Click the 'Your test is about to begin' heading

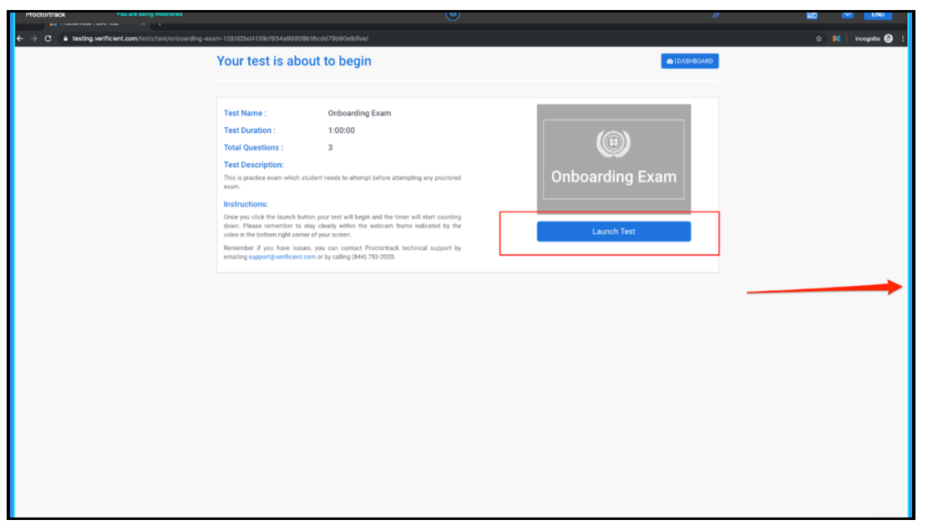pyautogui.click(x=293, y=61)
